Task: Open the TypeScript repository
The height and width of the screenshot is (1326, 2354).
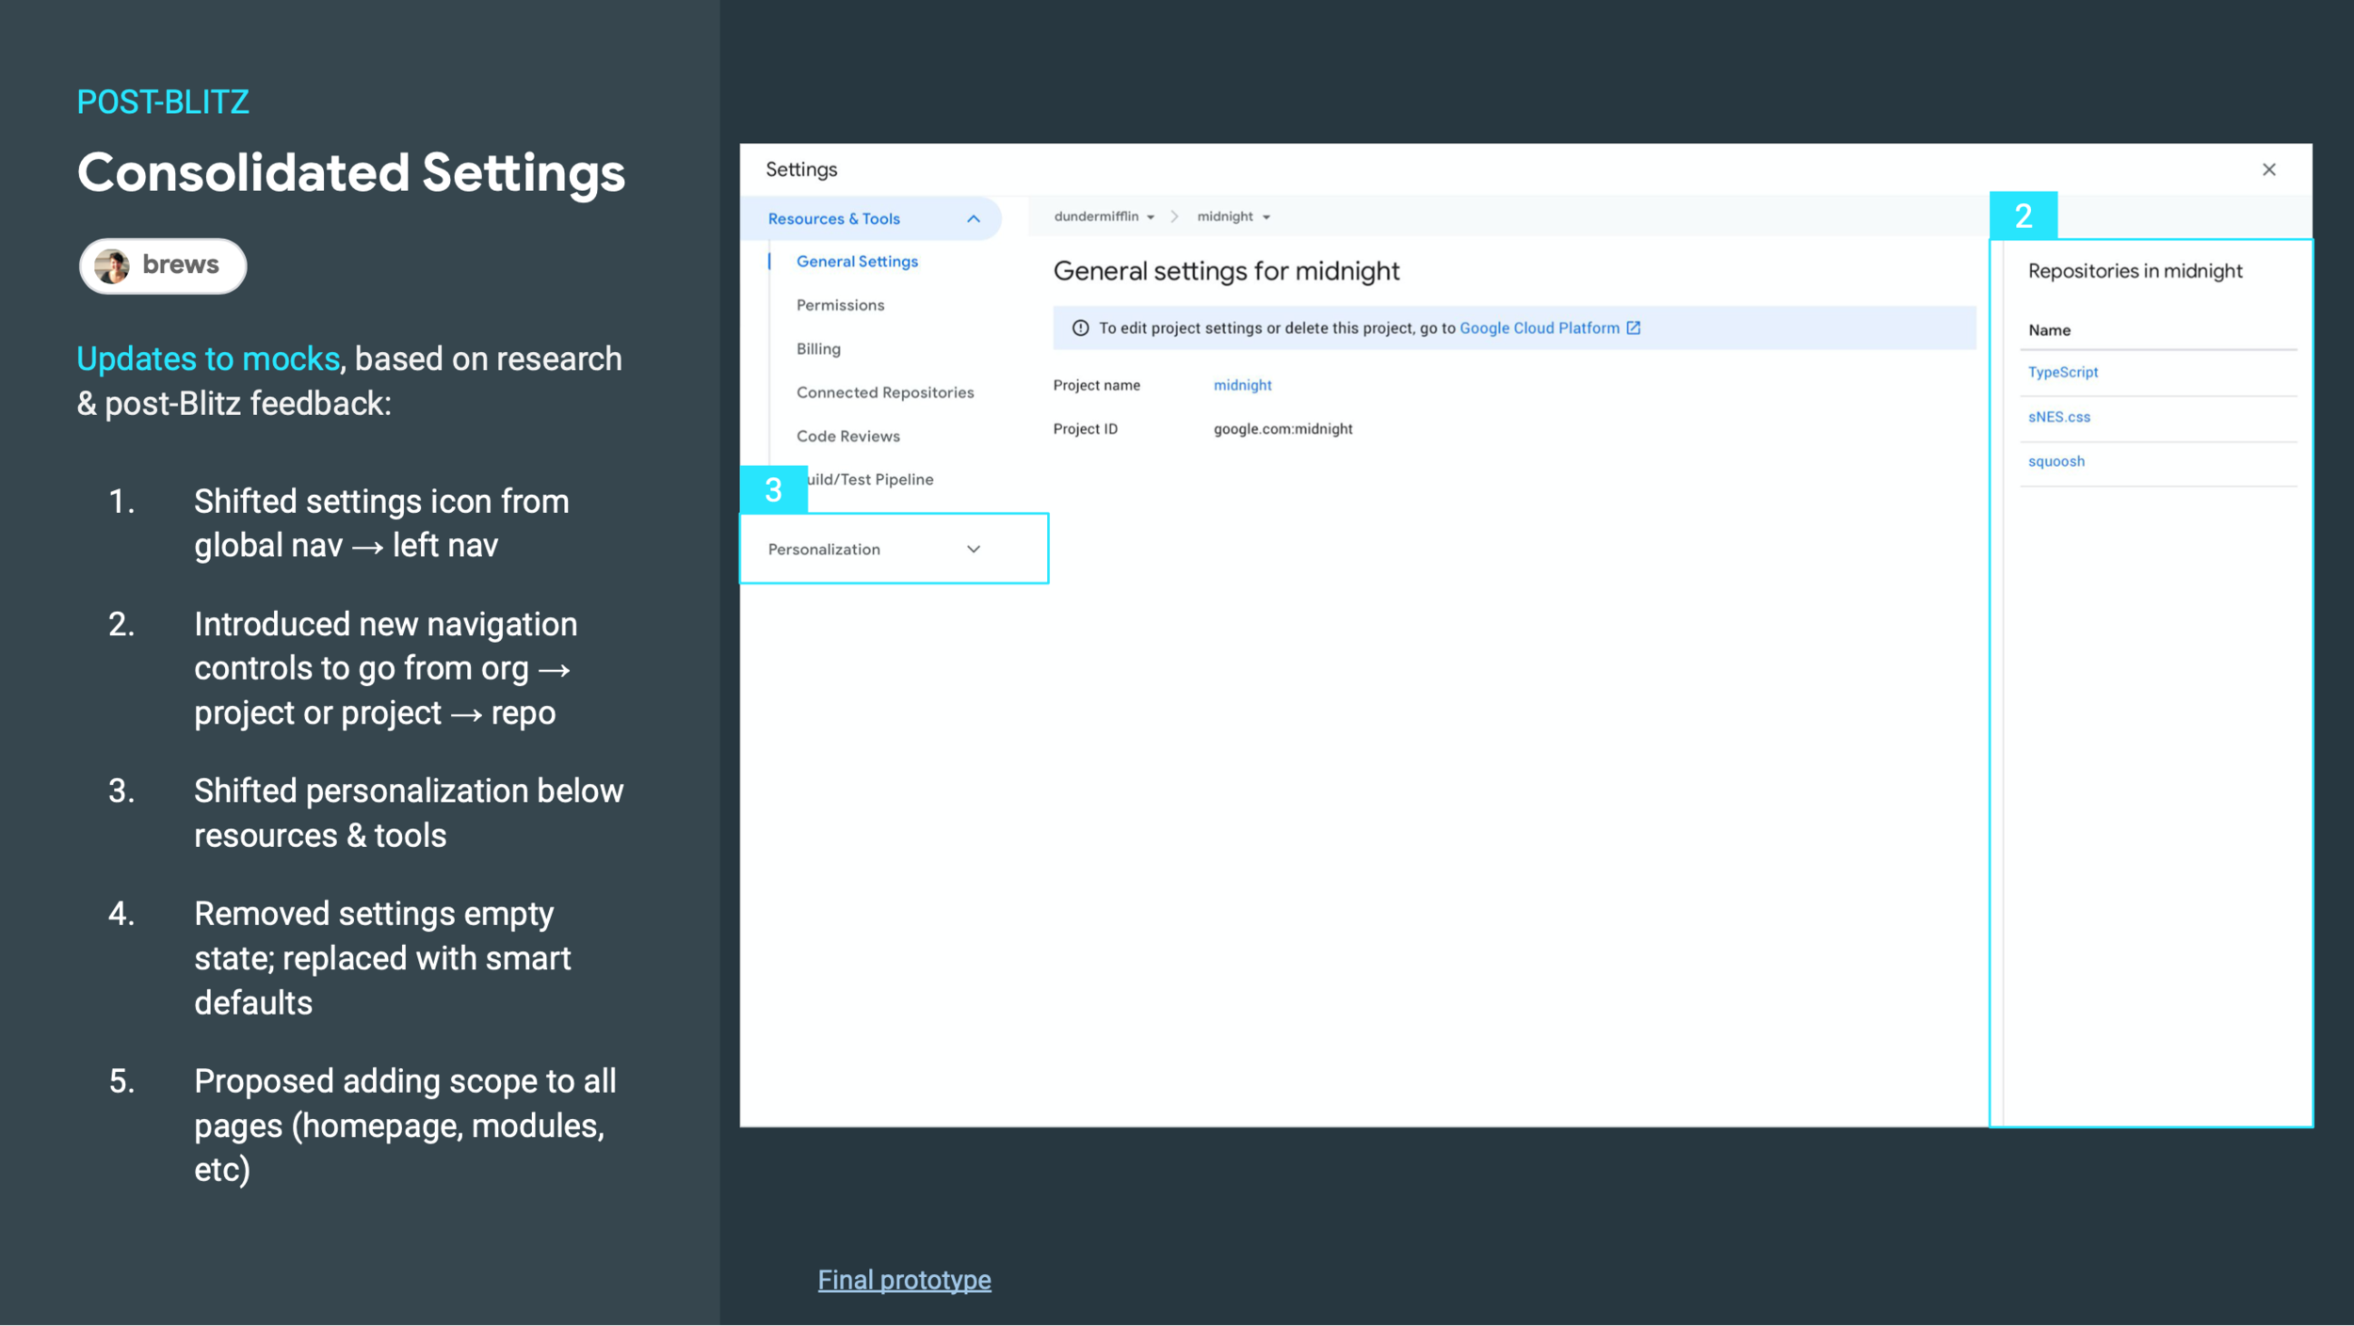Action: (x=2062, y=372)
